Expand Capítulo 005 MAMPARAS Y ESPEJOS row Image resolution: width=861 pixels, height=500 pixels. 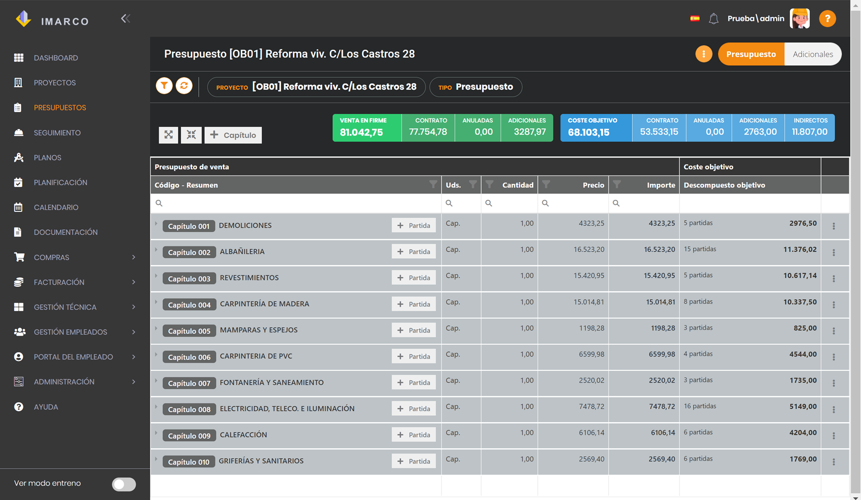click(156, 329)
